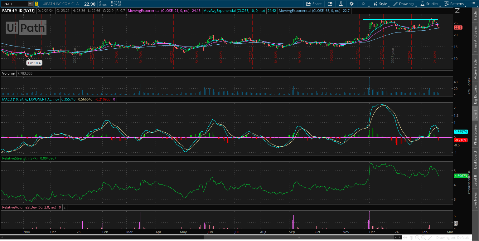Toggle the crosshair pan icon
Image resolution: width=479 pixels, height=241 pixels.
412,238
